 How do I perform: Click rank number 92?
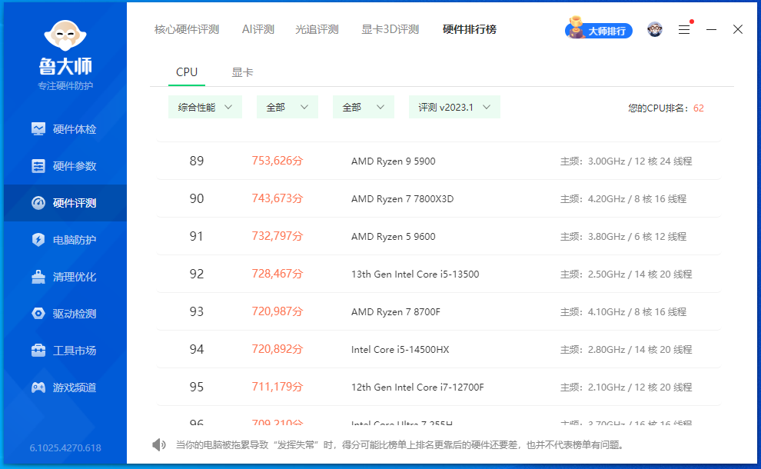tap(197, 274)
